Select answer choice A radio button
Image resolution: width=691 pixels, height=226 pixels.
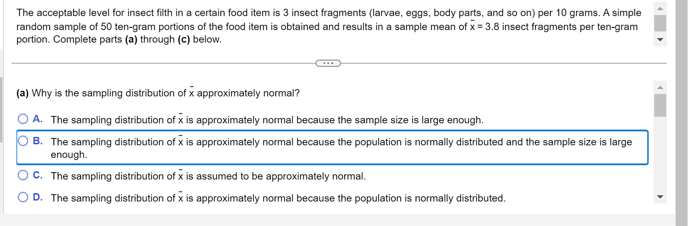coord(23,119)
